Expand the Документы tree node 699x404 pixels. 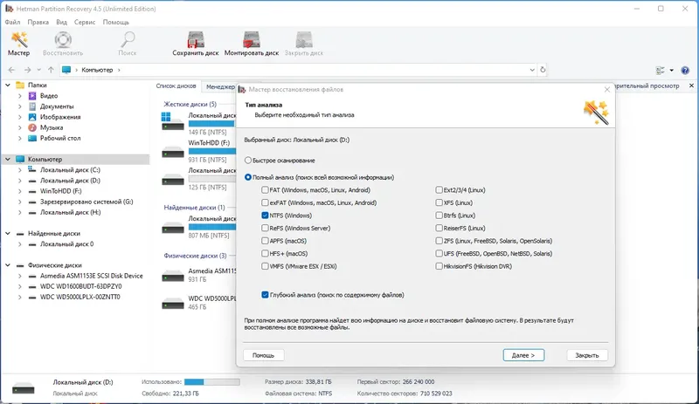click(x=19, y=106)
